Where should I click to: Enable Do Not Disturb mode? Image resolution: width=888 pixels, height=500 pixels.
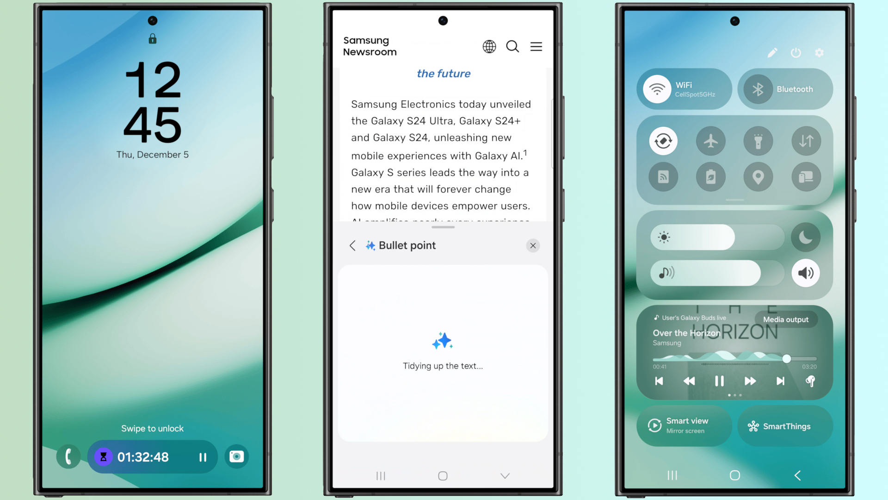pos(806,237)
